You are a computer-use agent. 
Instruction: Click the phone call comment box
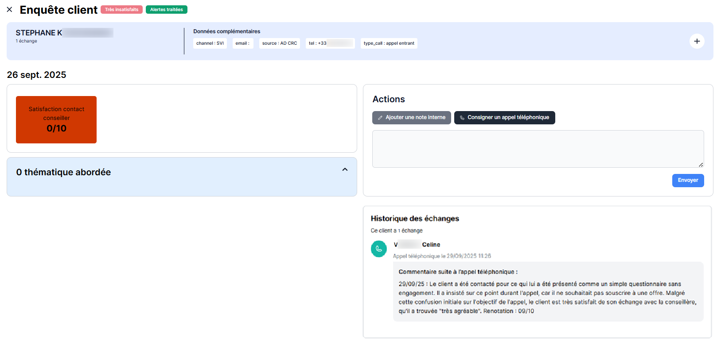click(548, 292)
